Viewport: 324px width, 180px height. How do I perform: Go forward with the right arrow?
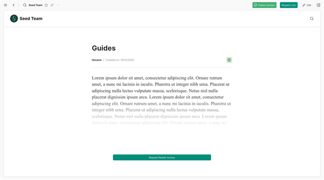(x=18, y=5)
